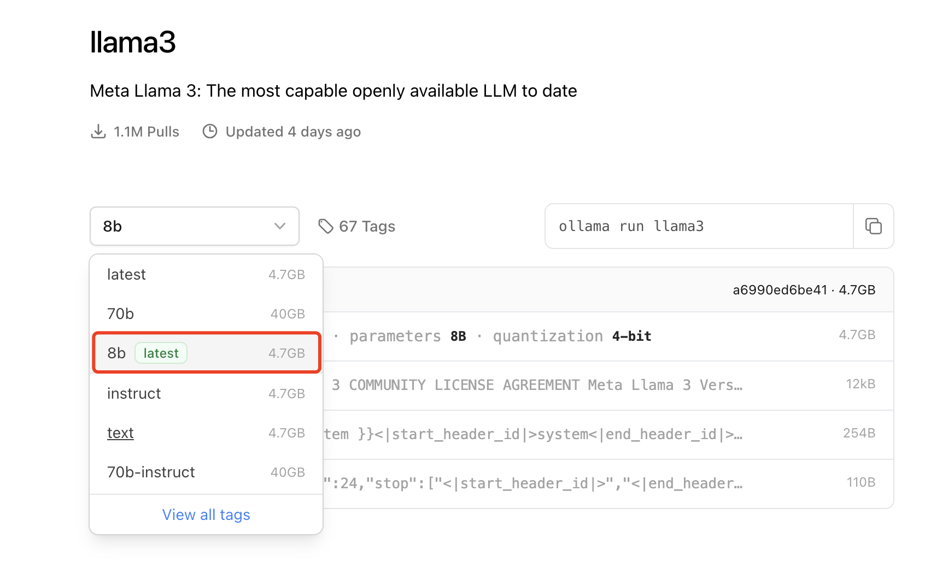925x568 pixels.
Task: Click the Meta Llama 3 description text
Action: 333,91
